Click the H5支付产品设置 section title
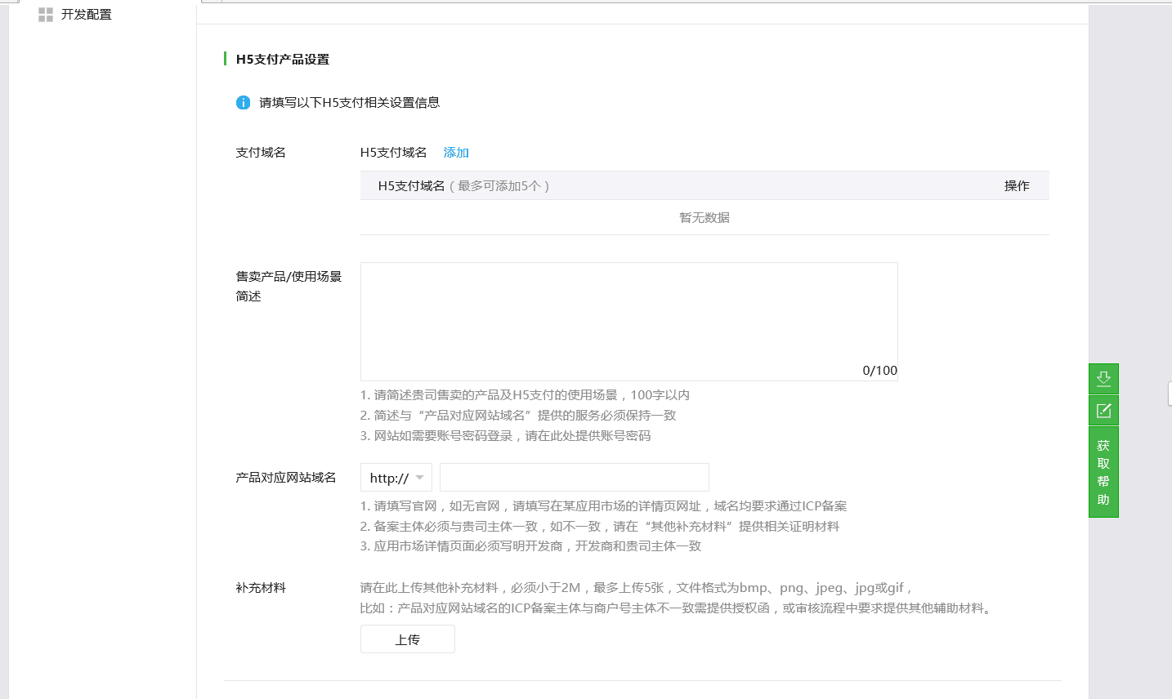1172x699 pixels. pyautogui.click(x=282, y=59)
